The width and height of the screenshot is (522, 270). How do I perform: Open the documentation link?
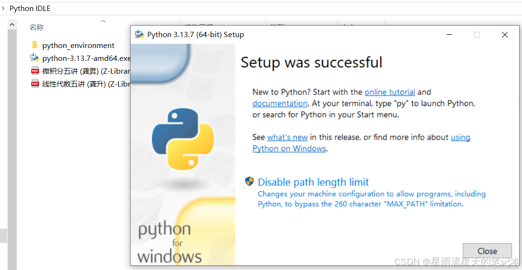pos(280,103)
